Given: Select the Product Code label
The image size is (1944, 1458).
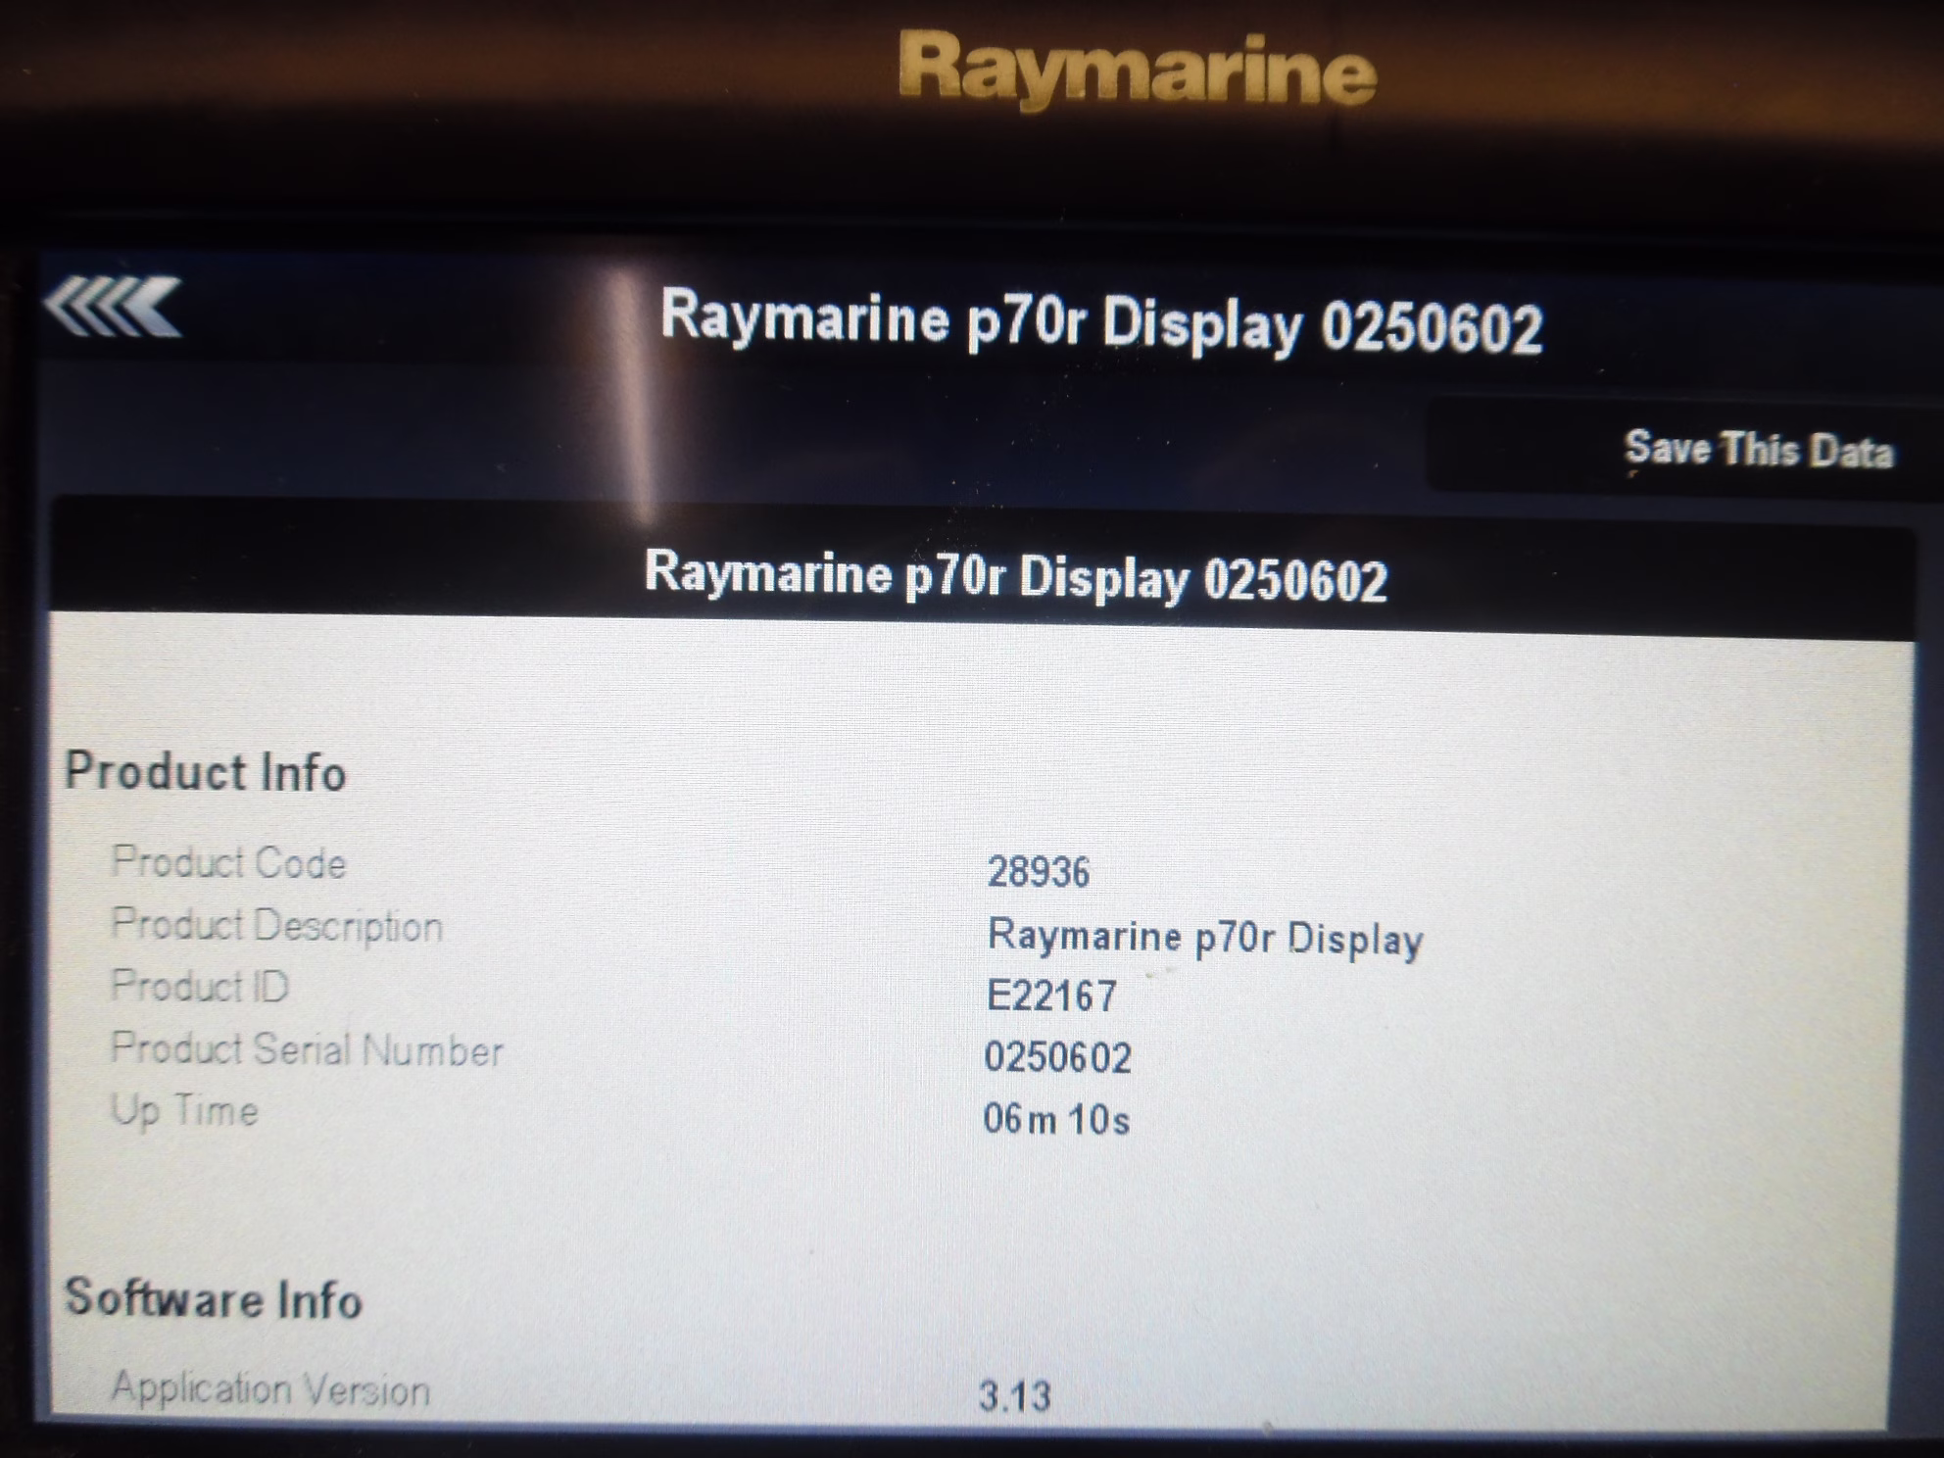Looking at the screenshot, I should point(228,862).
